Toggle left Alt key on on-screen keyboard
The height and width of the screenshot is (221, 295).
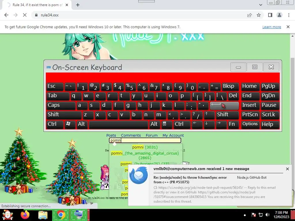pos(82,124)
